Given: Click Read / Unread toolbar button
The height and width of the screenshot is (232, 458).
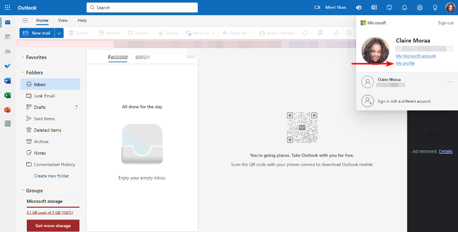Looking at the screenshot, I should click(x=277, y=33).
